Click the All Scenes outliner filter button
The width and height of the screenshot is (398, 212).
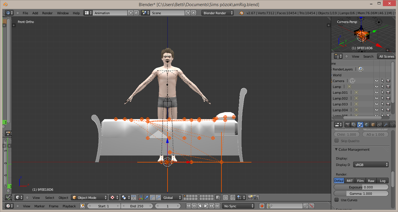pos(386,56)
